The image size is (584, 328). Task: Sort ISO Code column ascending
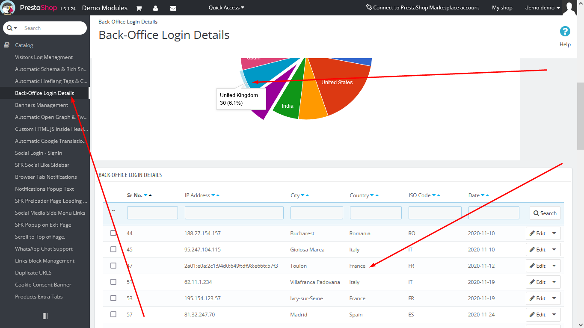439,195
